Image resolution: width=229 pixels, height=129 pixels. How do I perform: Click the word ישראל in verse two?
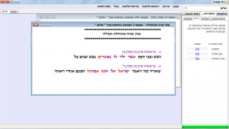pyautogui.click(x=124, y=71)
